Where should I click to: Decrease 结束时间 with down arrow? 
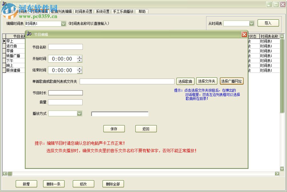pyautogui.click(x=79, y=72)
